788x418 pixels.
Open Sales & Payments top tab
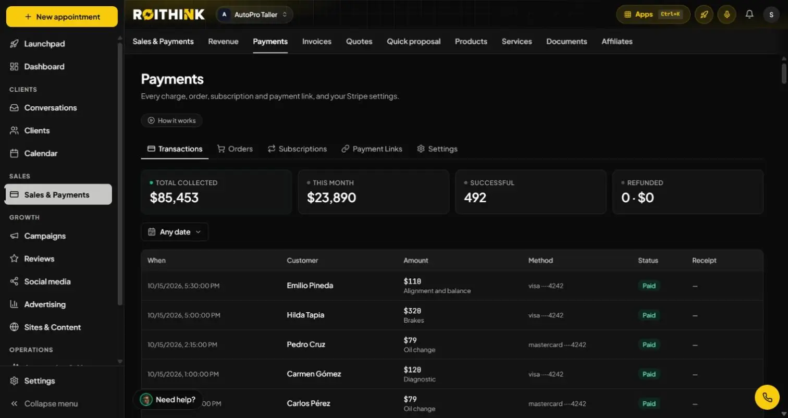point(163,42)
